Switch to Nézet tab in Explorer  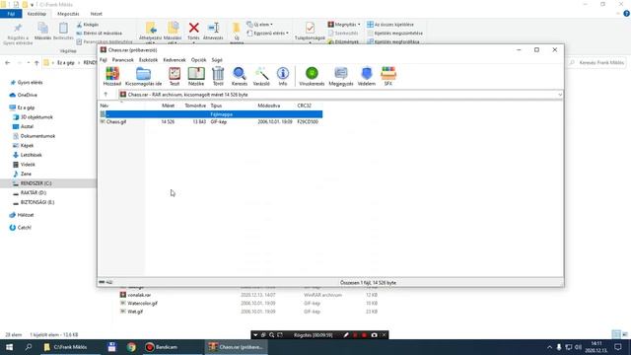[97, 14]
